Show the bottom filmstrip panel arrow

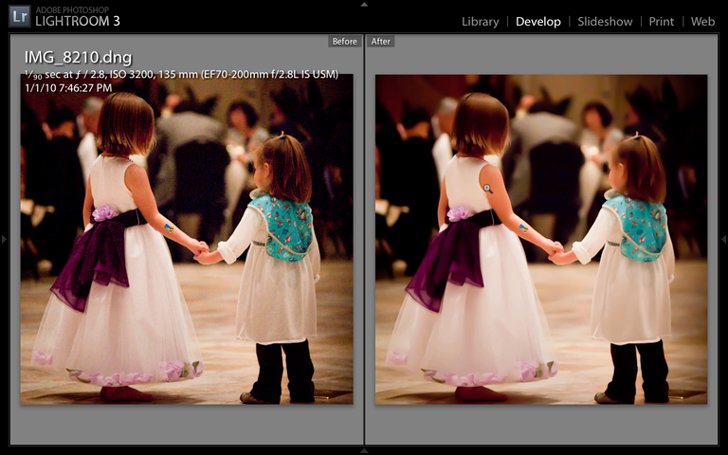click(x=364, y=450)
